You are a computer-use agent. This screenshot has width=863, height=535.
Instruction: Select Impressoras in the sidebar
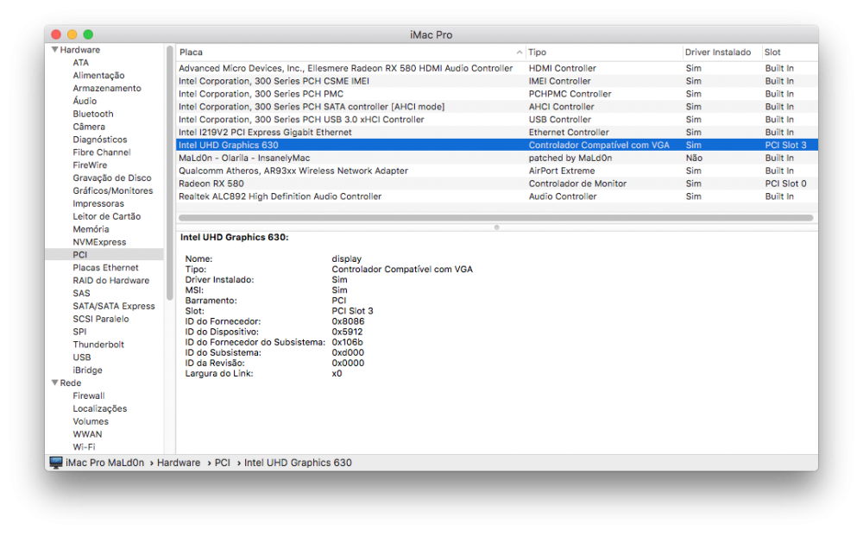(x=98, y=203)
